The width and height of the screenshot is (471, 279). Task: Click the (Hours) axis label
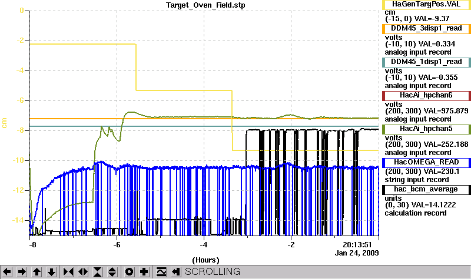[x=205, y=260]
